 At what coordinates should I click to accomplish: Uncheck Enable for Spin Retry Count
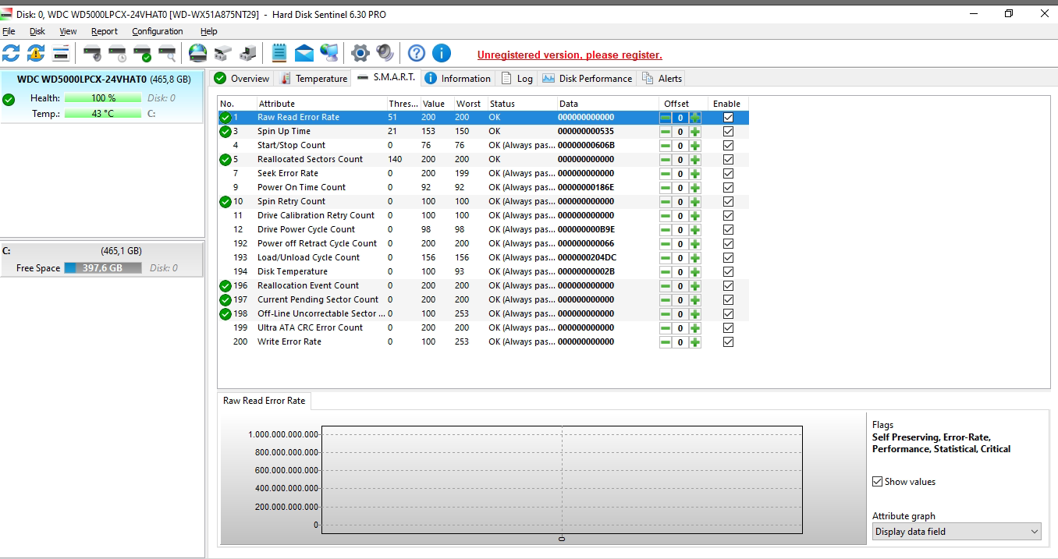[x=728, y=202]
